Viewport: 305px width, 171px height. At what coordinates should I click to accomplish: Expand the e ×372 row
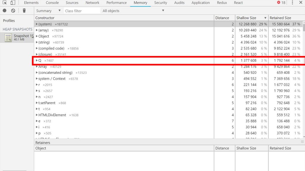37,121
